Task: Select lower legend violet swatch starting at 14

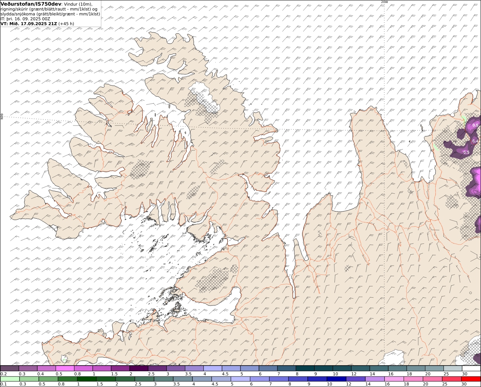Action: [x=374, y=379]
